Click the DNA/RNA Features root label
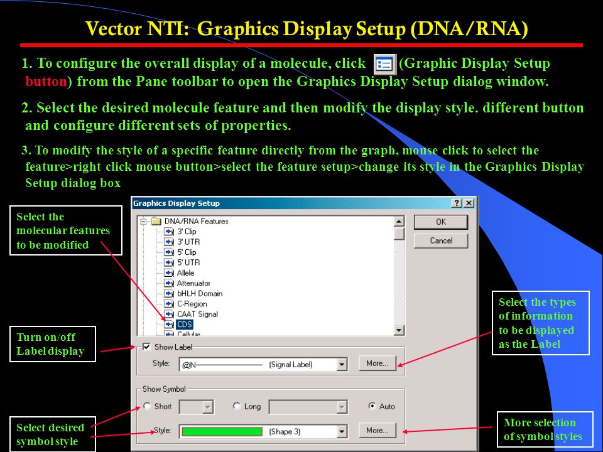603x452 pixels. tap(196, 222)
